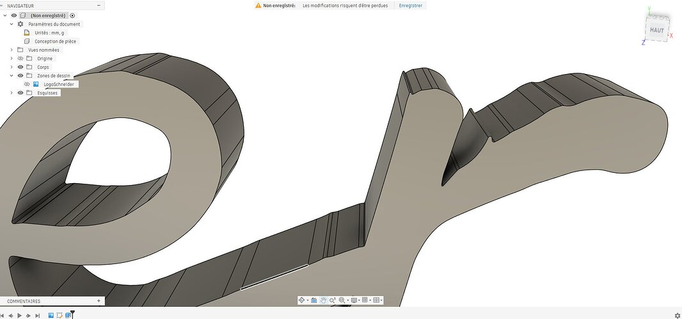Image resolution: width=682 pixels, height=319 pixels.
Task: Activate the root component radio button
Action: pos(72,15)
